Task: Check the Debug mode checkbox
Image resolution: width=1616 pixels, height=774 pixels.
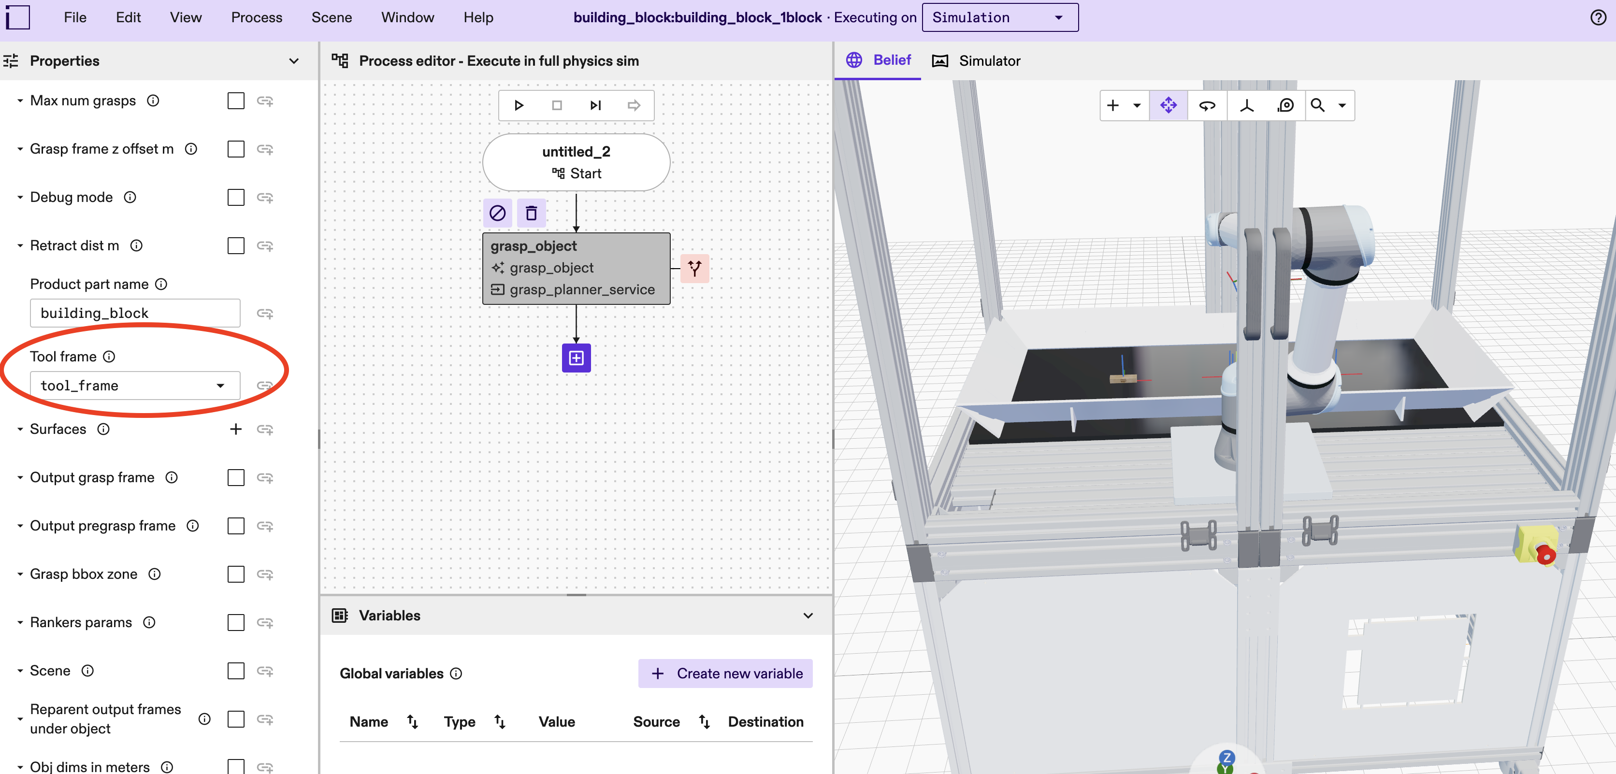Action: click(235, 198)
